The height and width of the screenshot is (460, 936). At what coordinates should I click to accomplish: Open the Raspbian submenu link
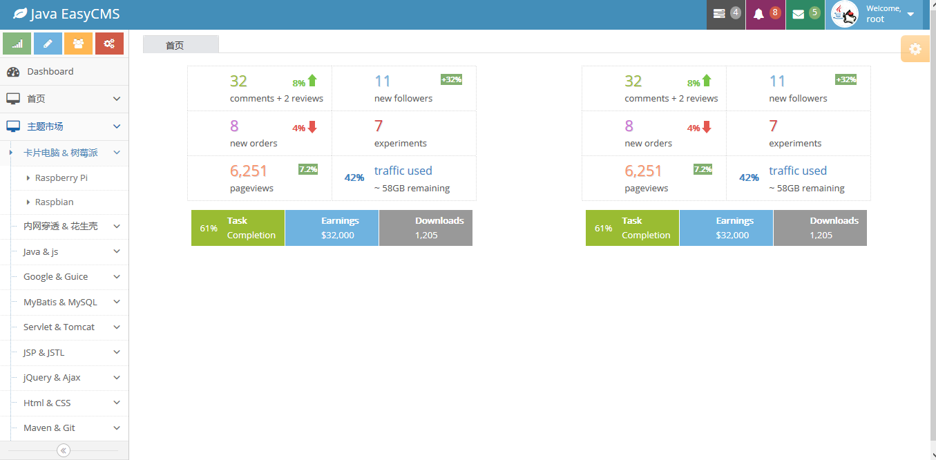[x=54, y=202]
